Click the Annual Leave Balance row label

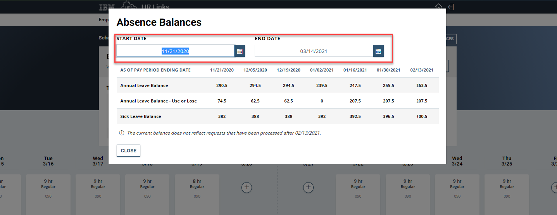(144, 85)
